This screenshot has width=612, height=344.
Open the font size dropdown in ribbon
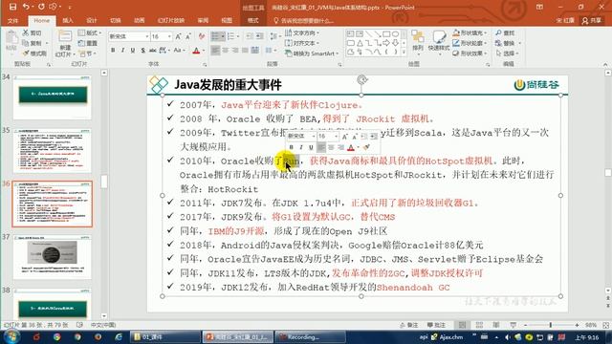169,36
